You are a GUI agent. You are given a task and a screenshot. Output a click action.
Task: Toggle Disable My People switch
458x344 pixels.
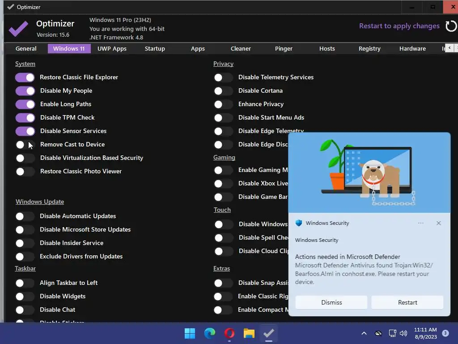coord(25,90)
